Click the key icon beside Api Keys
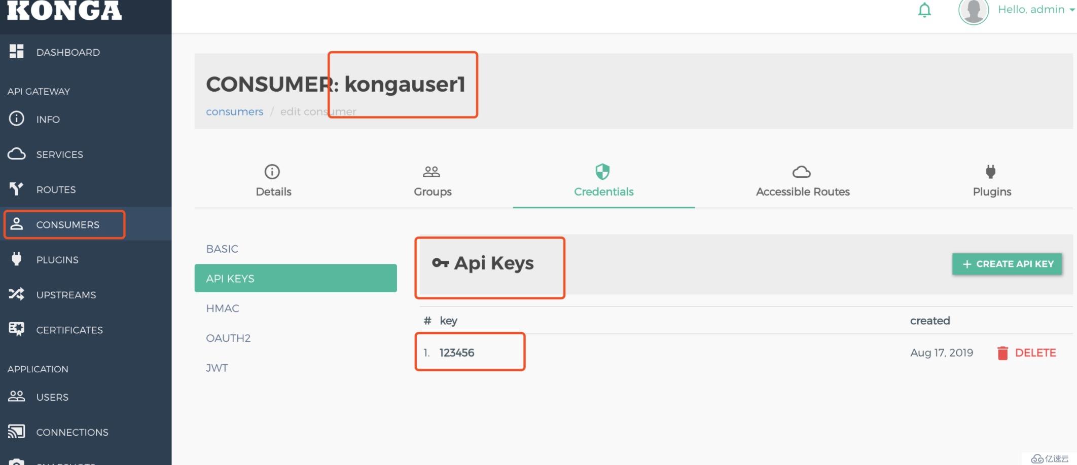The height and width of the screenshot is (465, 1077). tap(440, 263)
